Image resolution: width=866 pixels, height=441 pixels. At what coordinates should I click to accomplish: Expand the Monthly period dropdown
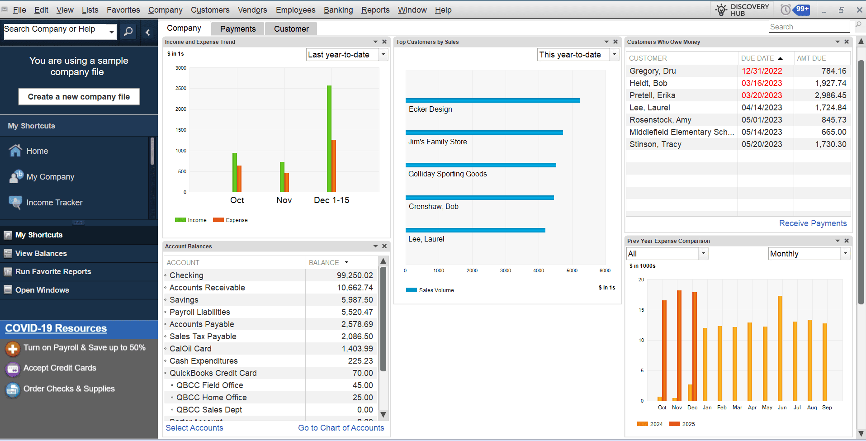tap(846, 254)
